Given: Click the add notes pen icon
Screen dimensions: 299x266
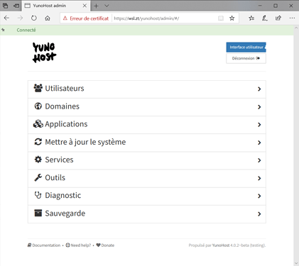Looking at the screenshot, I should 265,18.
